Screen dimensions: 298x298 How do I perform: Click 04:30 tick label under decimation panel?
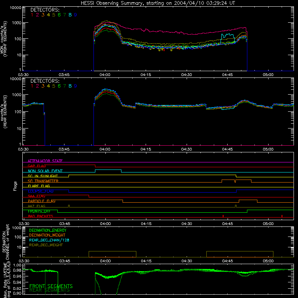[x=187, y=261]
